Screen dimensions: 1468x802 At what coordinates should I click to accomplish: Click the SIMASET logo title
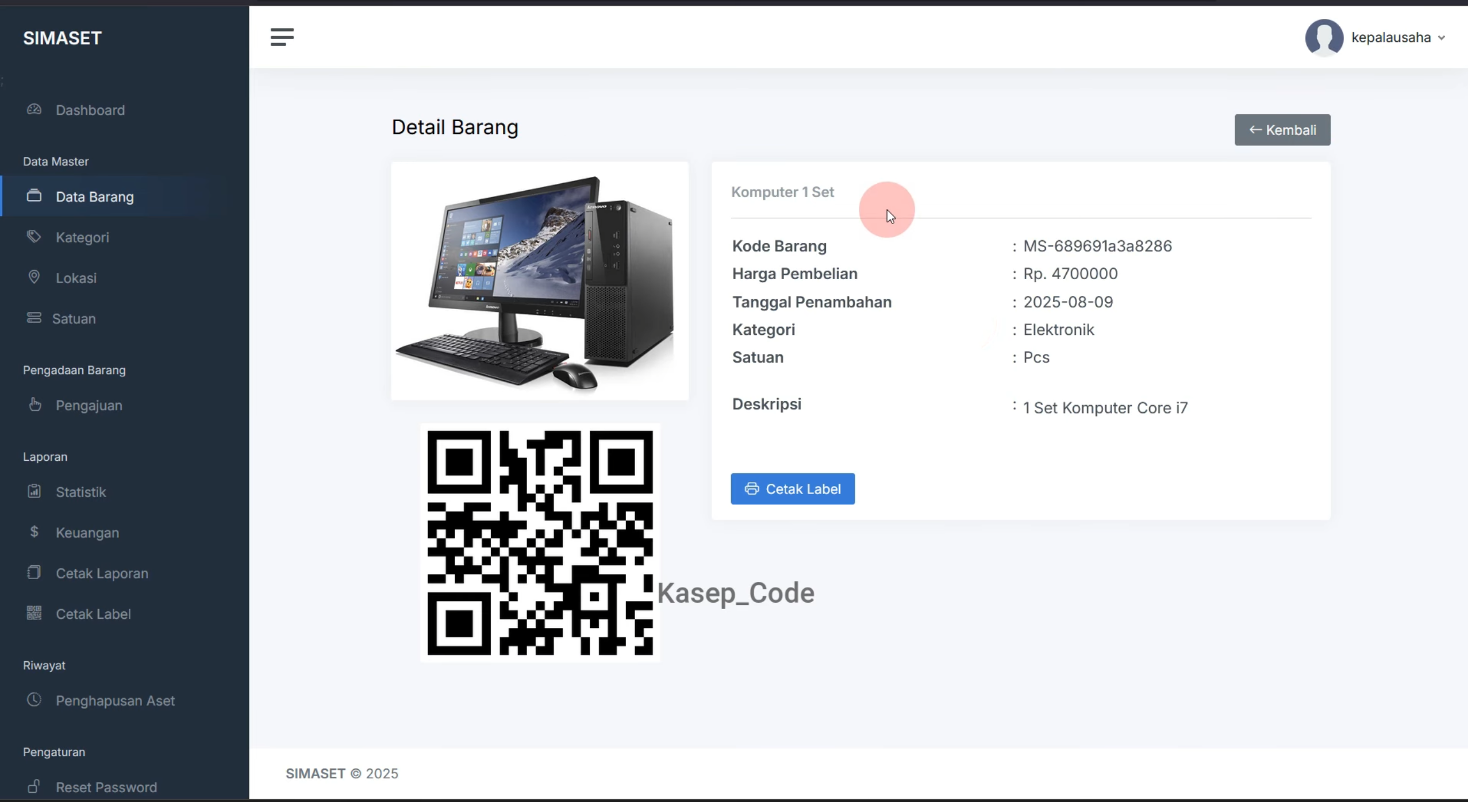point(62,38)
